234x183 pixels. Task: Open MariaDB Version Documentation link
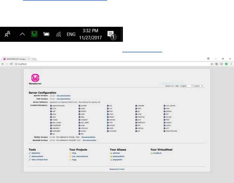tap(90, 140)
